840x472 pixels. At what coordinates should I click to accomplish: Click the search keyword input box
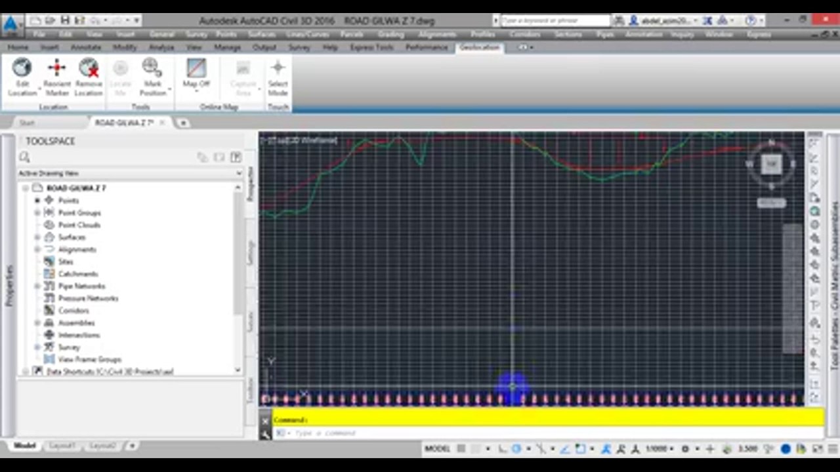pos(555,20)
